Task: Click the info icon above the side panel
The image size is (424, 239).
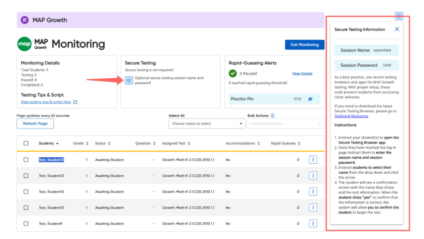Action: click(x=399, y=16)
